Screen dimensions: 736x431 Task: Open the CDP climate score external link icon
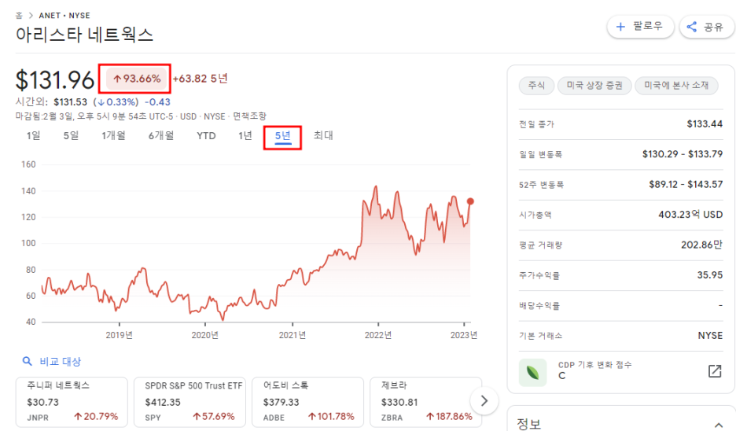pos(715,371)
